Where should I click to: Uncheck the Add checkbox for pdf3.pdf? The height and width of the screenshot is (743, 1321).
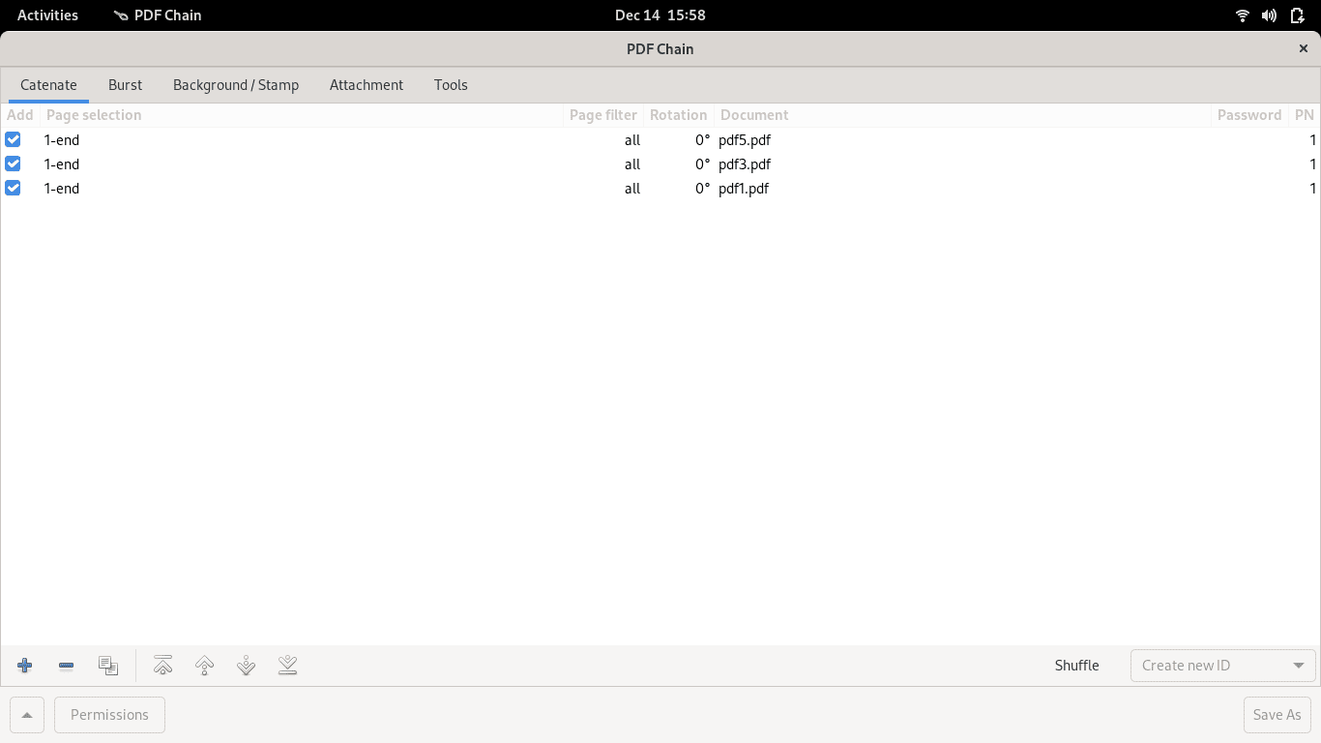14,163
